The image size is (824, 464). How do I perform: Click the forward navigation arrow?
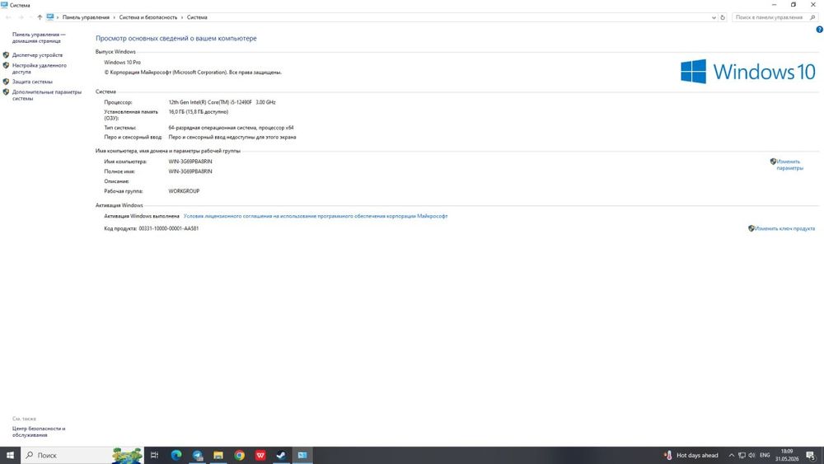(x=21, y=17)
